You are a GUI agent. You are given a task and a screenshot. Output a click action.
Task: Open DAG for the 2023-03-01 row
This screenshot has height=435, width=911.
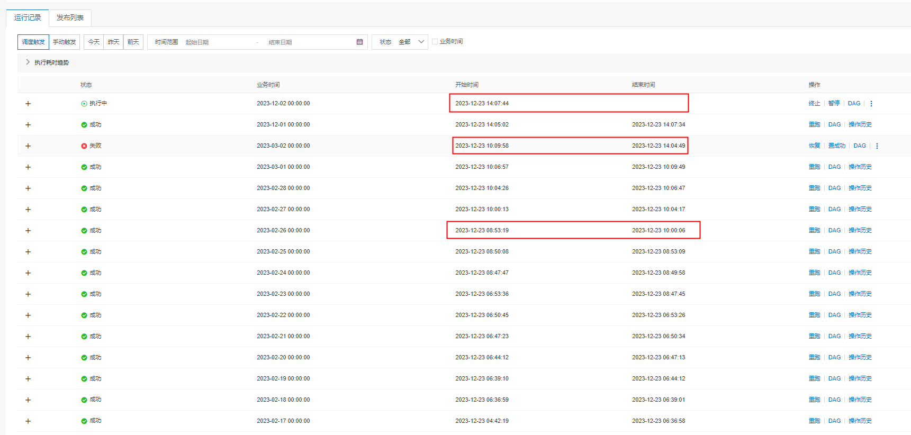[834, 167]
